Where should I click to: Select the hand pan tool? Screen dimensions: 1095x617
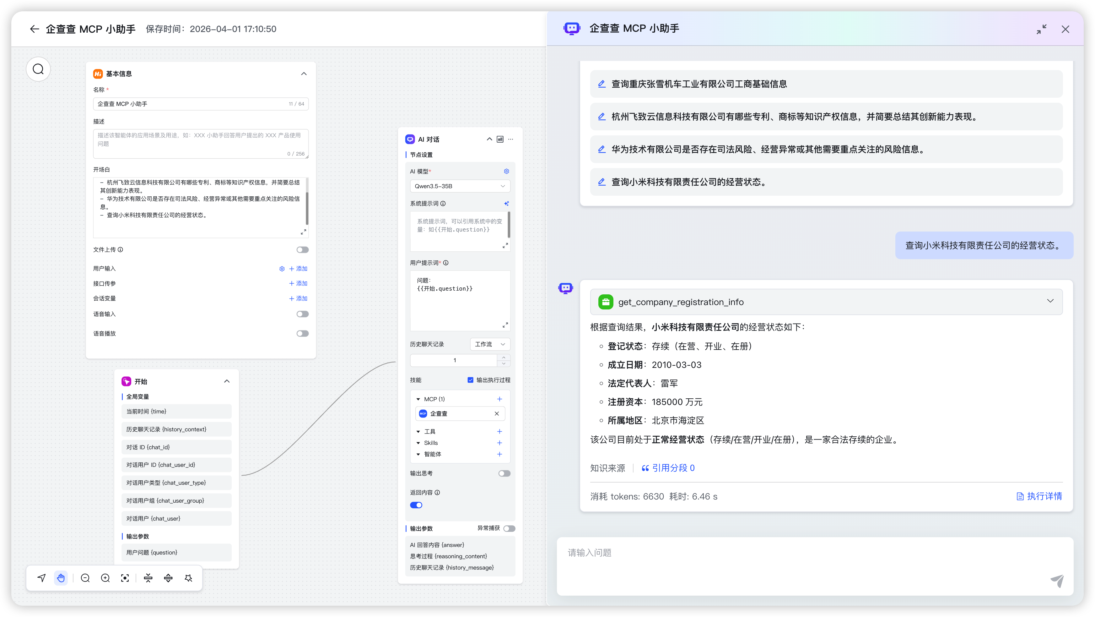[61, 578]
